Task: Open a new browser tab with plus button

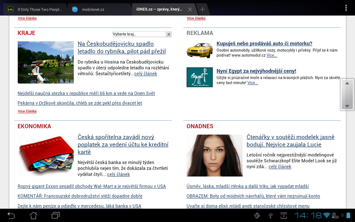Action: point(202,9)
